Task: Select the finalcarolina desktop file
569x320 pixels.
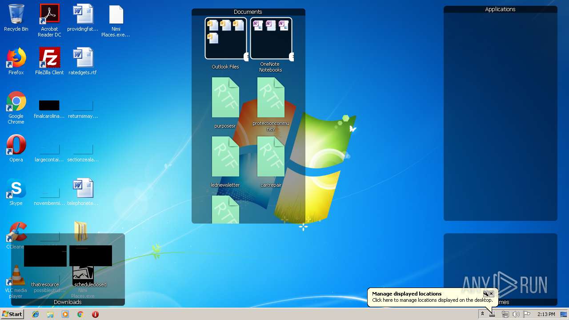Action: pos(49,109)
